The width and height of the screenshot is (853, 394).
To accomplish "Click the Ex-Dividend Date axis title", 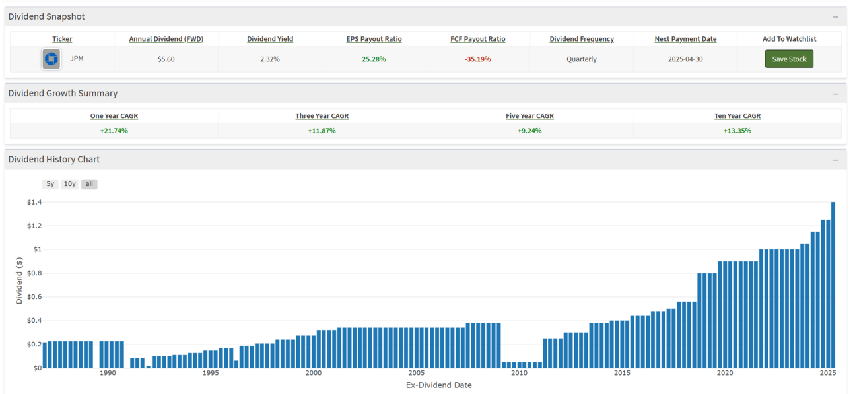I will click(439, 385).
